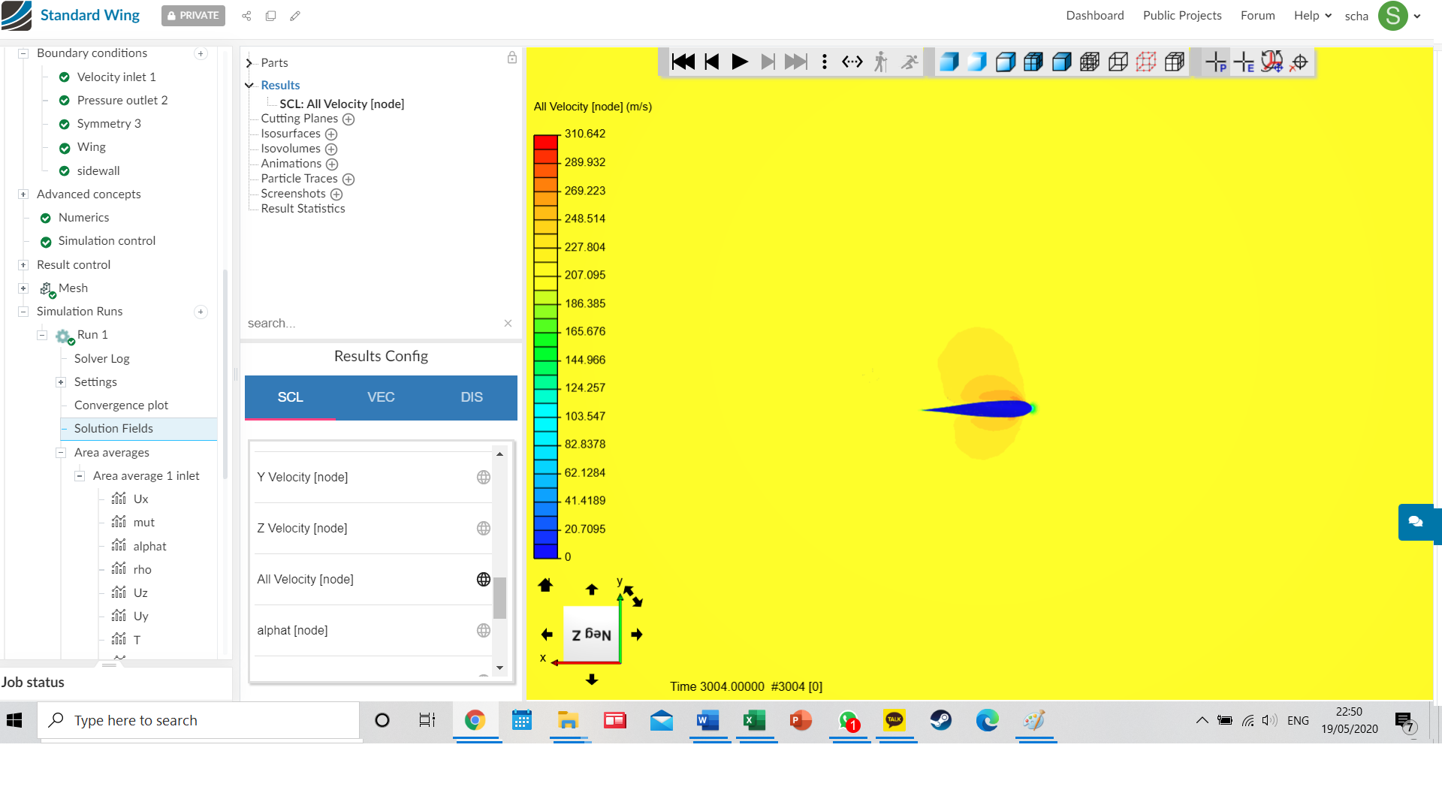This screenshot has height=811, width=1442.
Task: Switch to the DIS tab
Action: [x=472, y=397]
